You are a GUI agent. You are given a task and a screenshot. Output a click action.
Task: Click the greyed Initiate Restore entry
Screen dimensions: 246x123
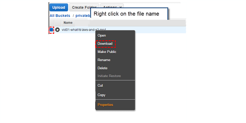109,76
